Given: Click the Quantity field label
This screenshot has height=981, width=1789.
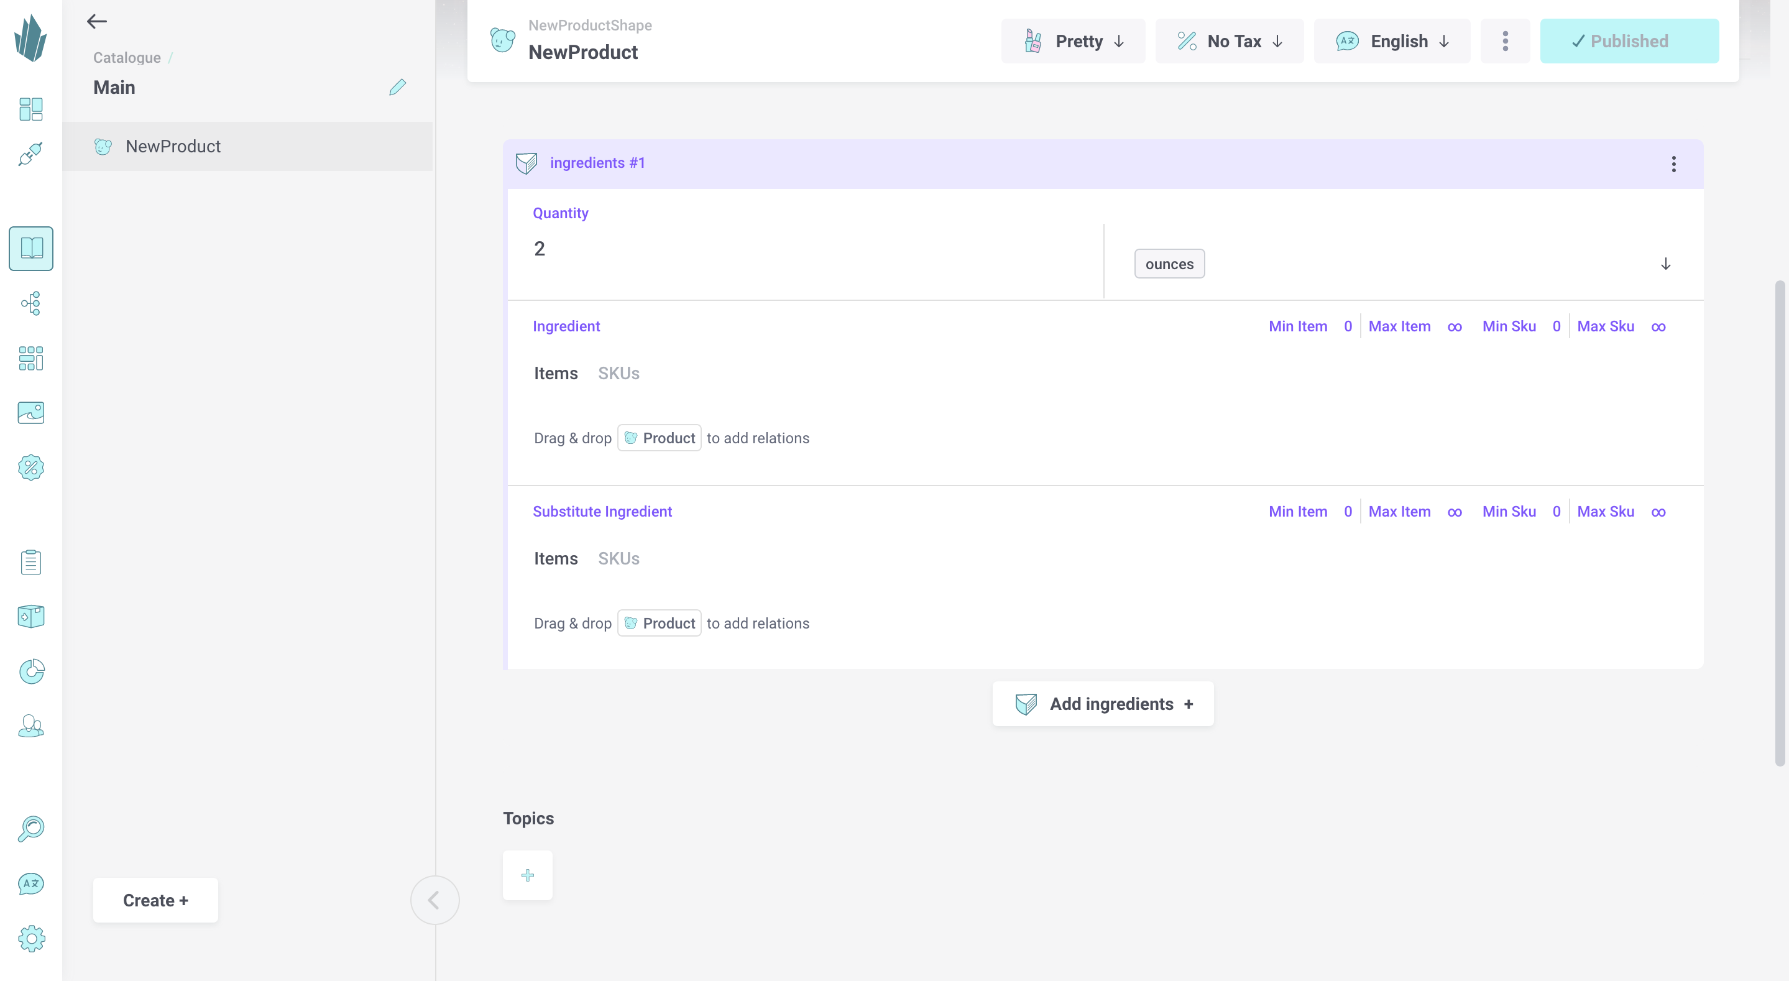Looking at the screenshot, I should point(561,213).
